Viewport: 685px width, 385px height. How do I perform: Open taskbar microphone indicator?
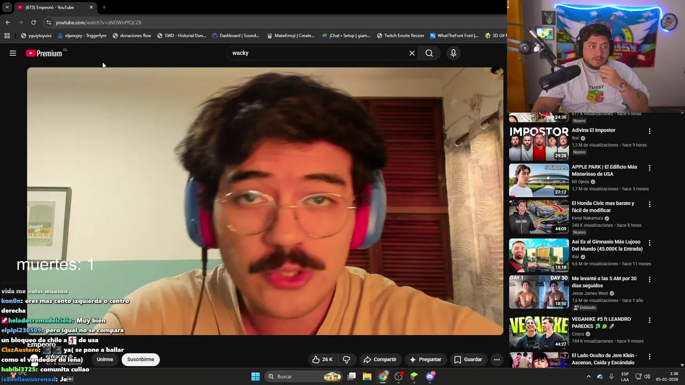611,376
